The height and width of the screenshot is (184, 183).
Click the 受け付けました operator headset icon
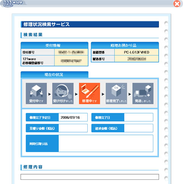[x=63, y=93]
